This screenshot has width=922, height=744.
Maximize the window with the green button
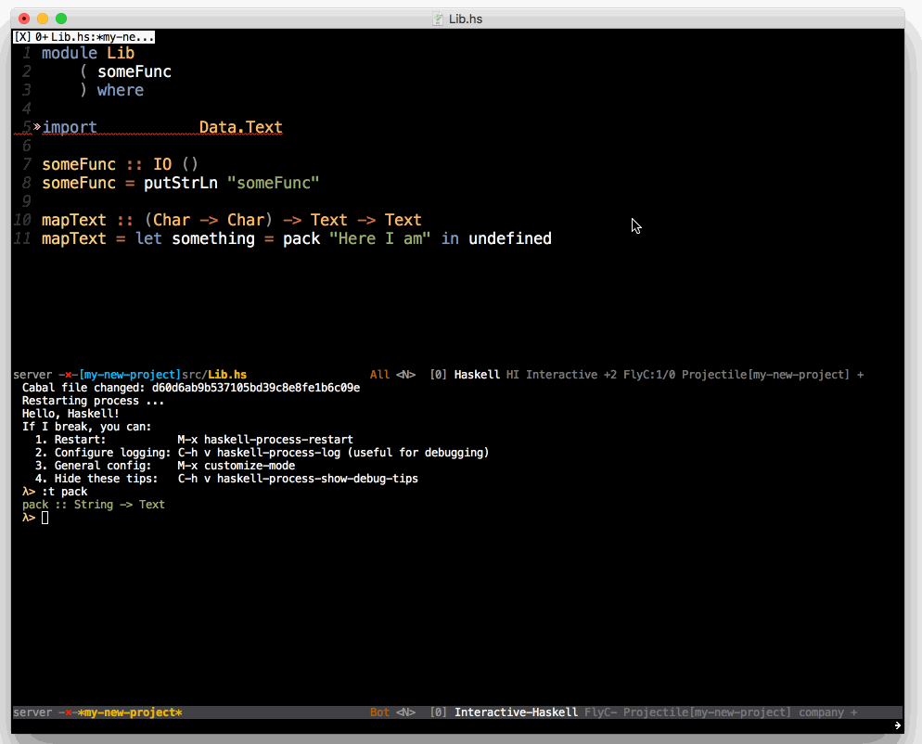click(x=61, y=19)
